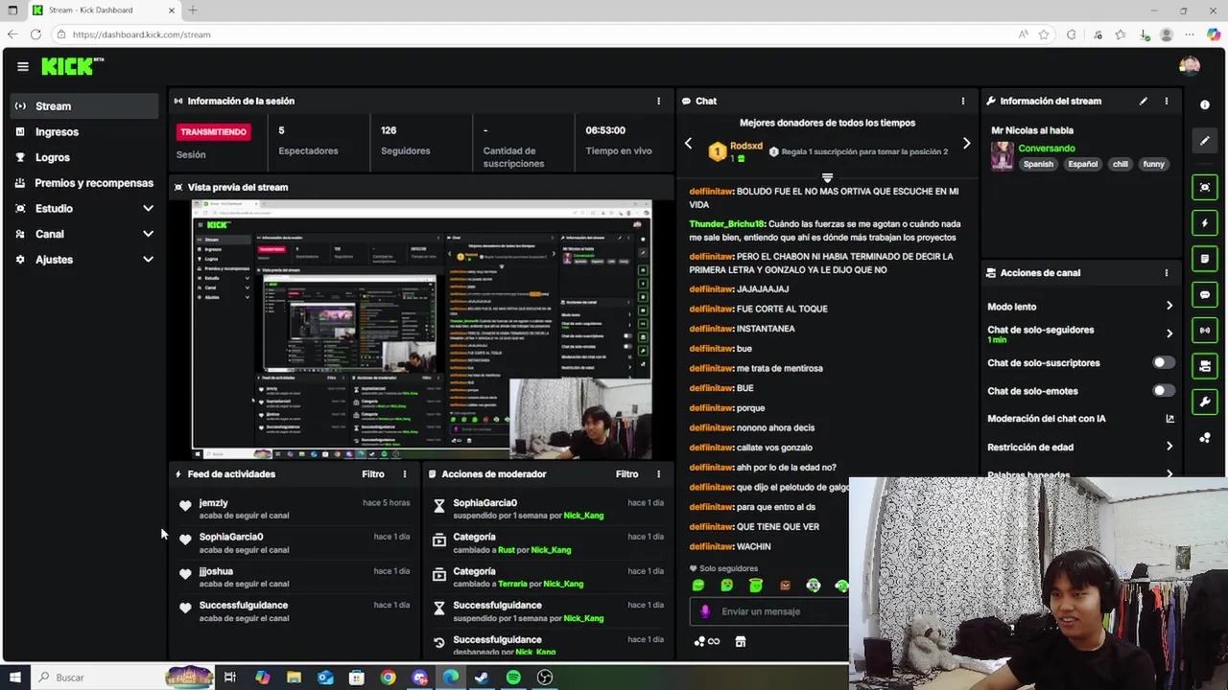Collapse pinned donors bar with down caret
The image size is (1228, 690).
pyautogui.click(x=827, y=178)
